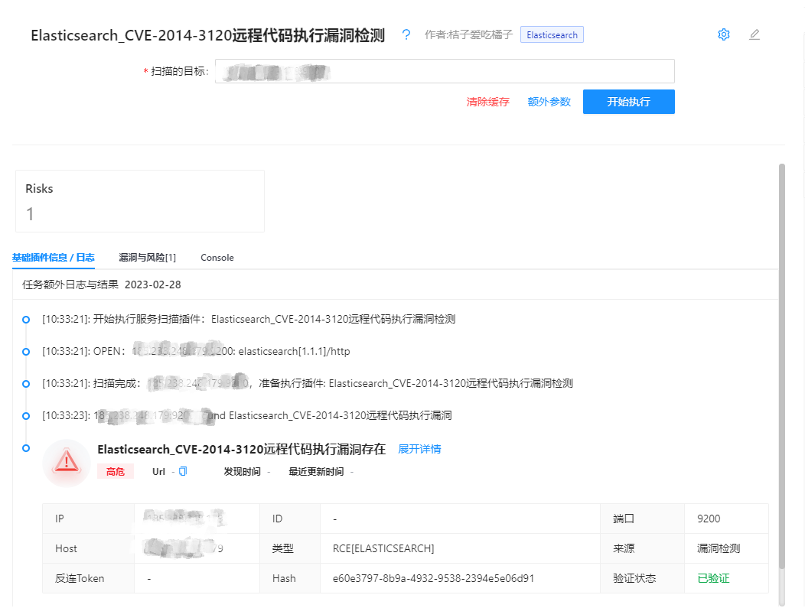The width and height of the screenshot is (805, 608).
Task: Click the author text 作者:桔子爱吃橘子
Action: (469, 34)
